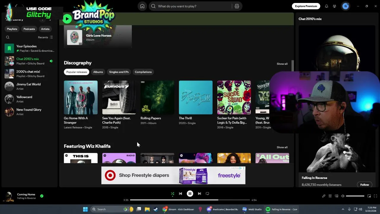Open Rolling Papers album cover
Viewport: 380px width, 214px height.
coord(157,97)
